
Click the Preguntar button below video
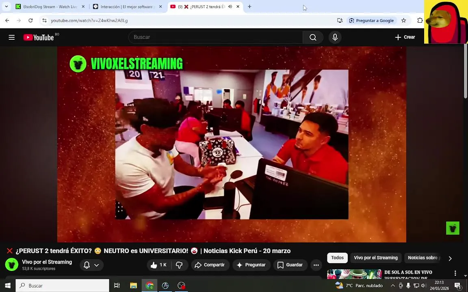point(251,265)
